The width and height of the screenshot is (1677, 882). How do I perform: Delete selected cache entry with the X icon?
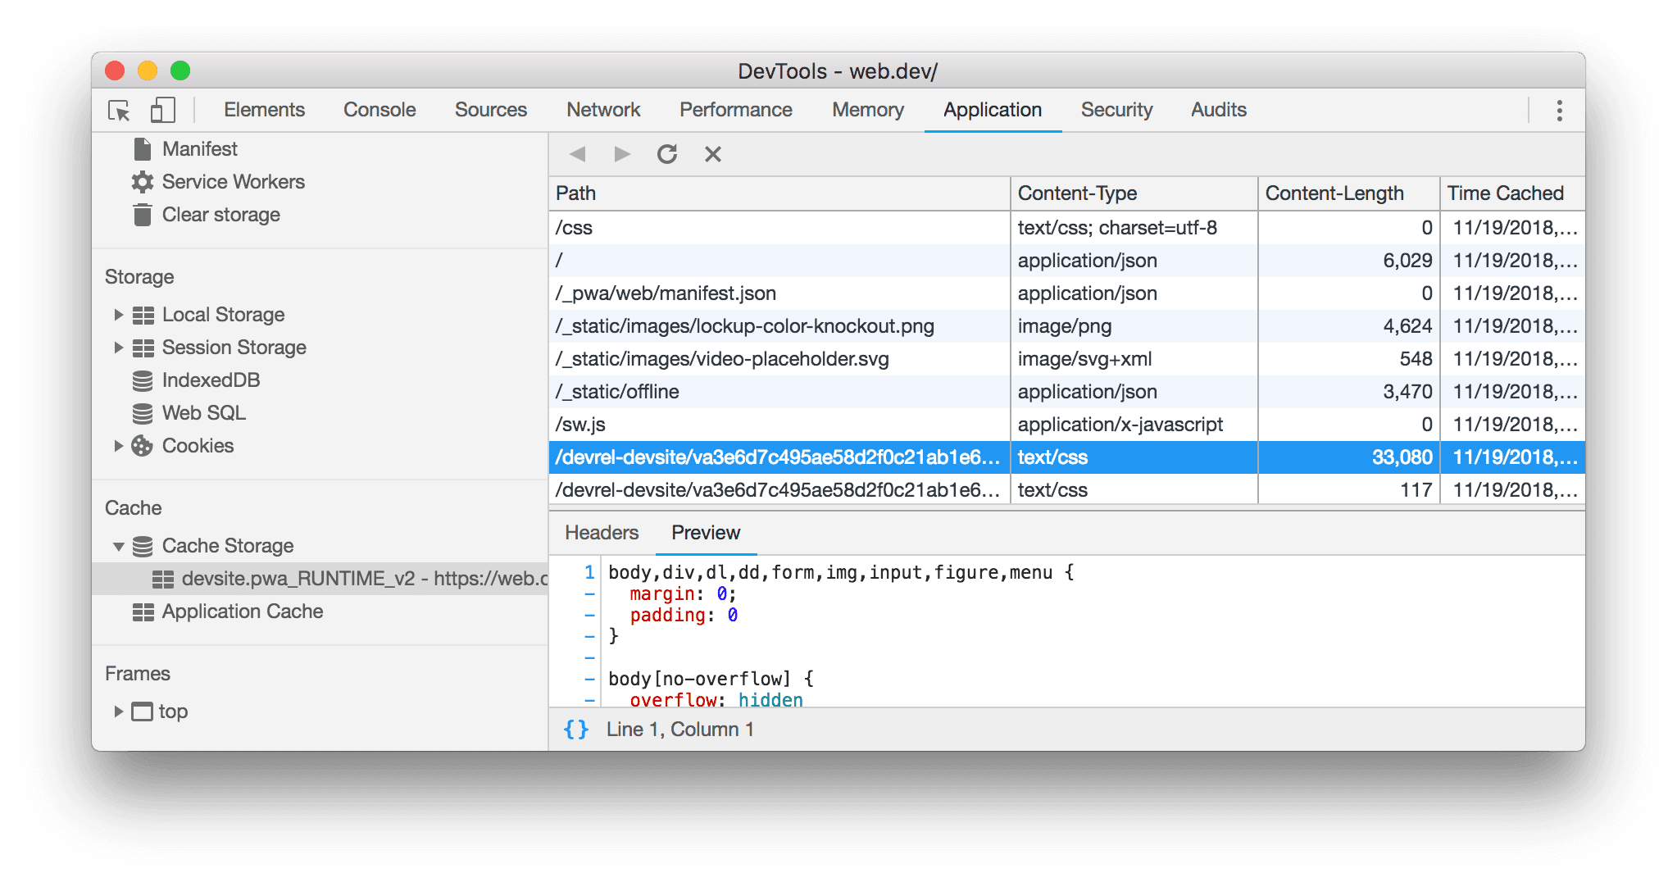[712, 153]
